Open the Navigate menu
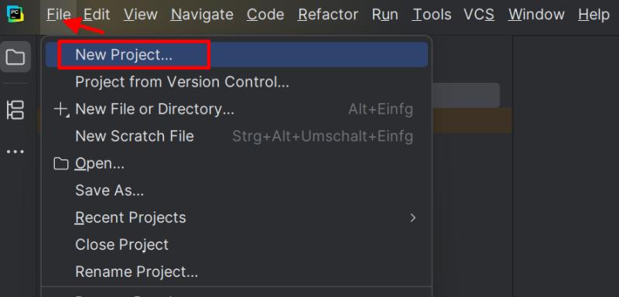The width and height of the screenshot is (619, 297). point(202,15)
